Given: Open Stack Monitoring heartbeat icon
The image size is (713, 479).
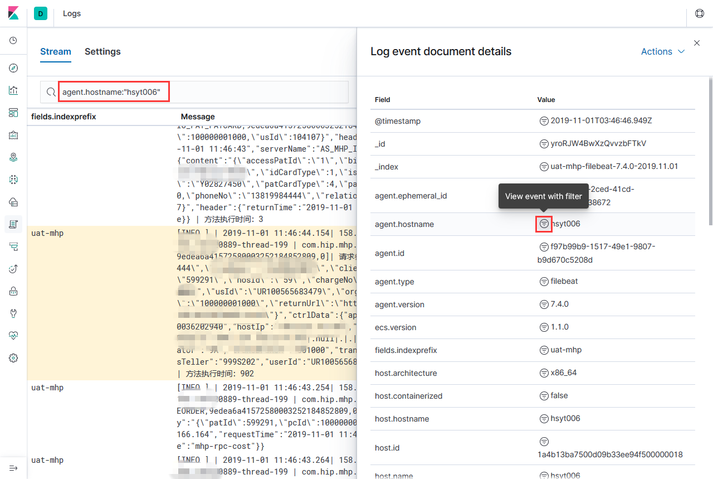Looking at the screenshot, I should [x=13, y=336].
